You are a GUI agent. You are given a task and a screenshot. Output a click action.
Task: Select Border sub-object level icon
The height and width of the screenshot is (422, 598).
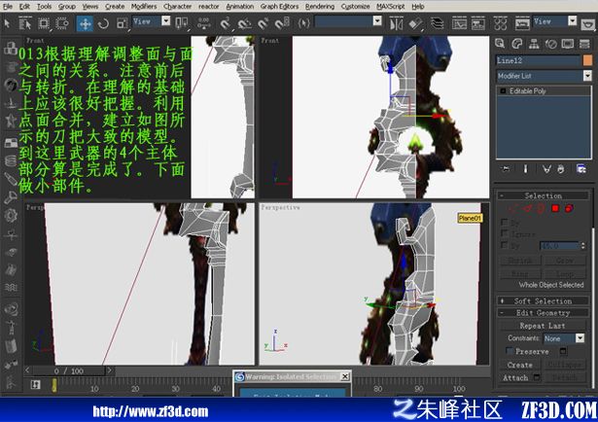[x=541, y=208]
